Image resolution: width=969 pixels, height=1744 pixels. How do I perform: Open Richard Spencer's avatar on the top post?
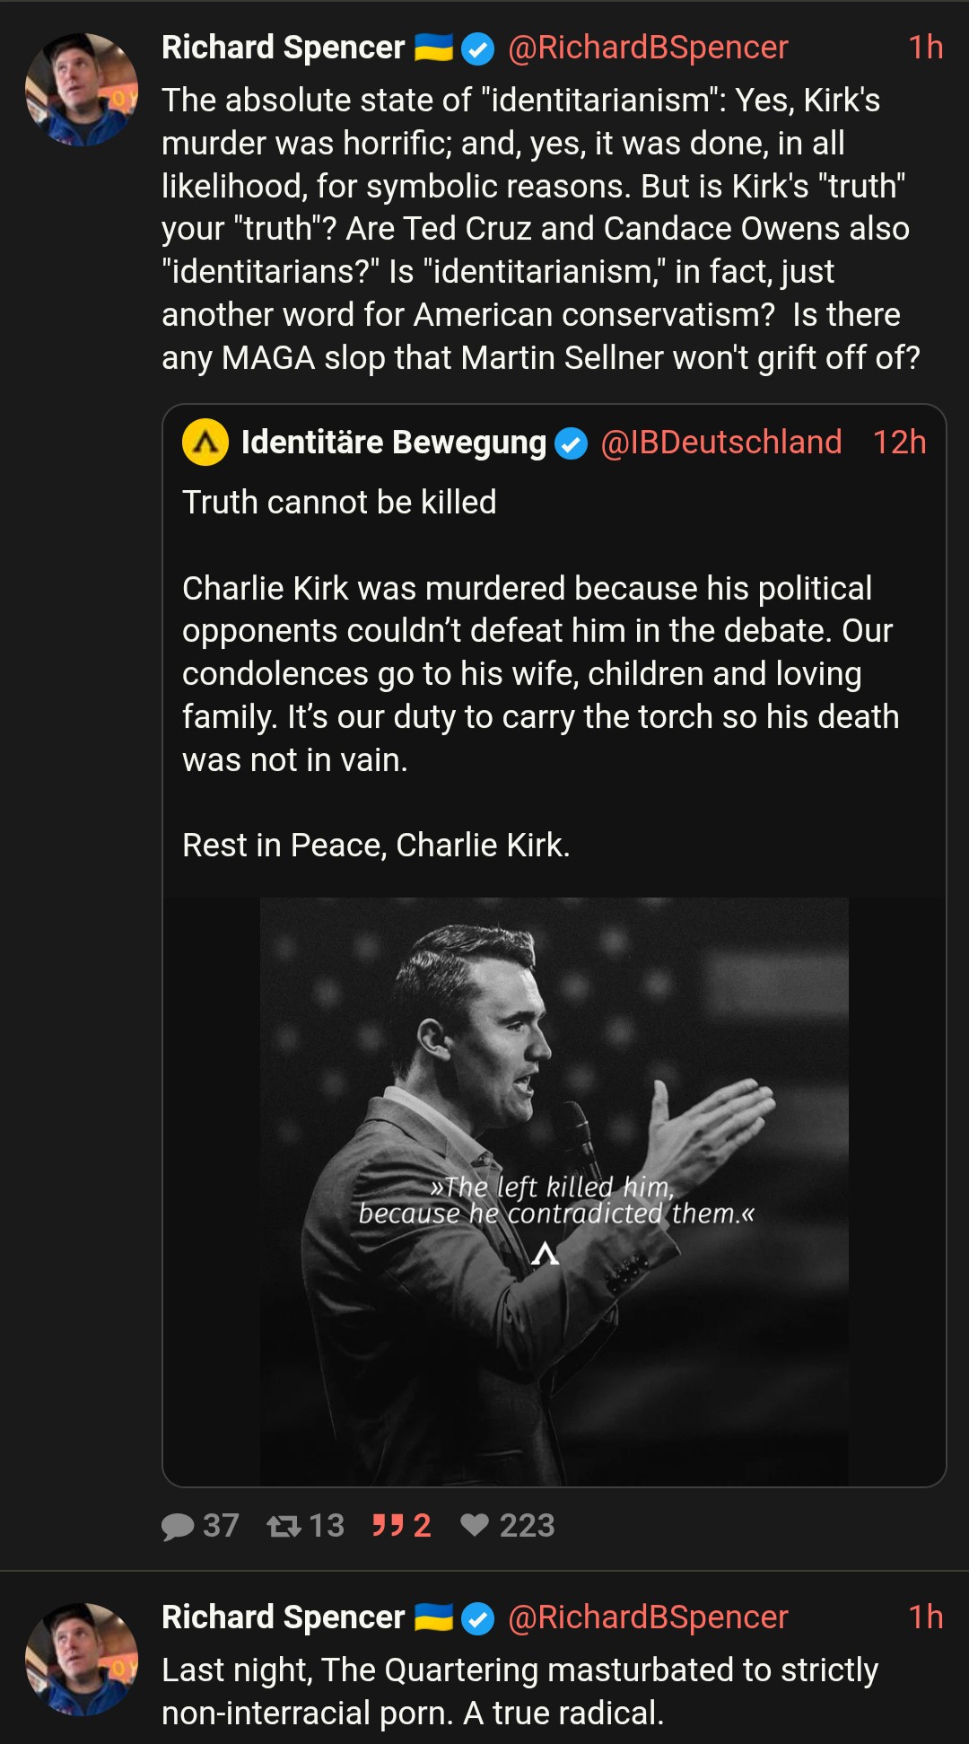[x=82, y=90]
